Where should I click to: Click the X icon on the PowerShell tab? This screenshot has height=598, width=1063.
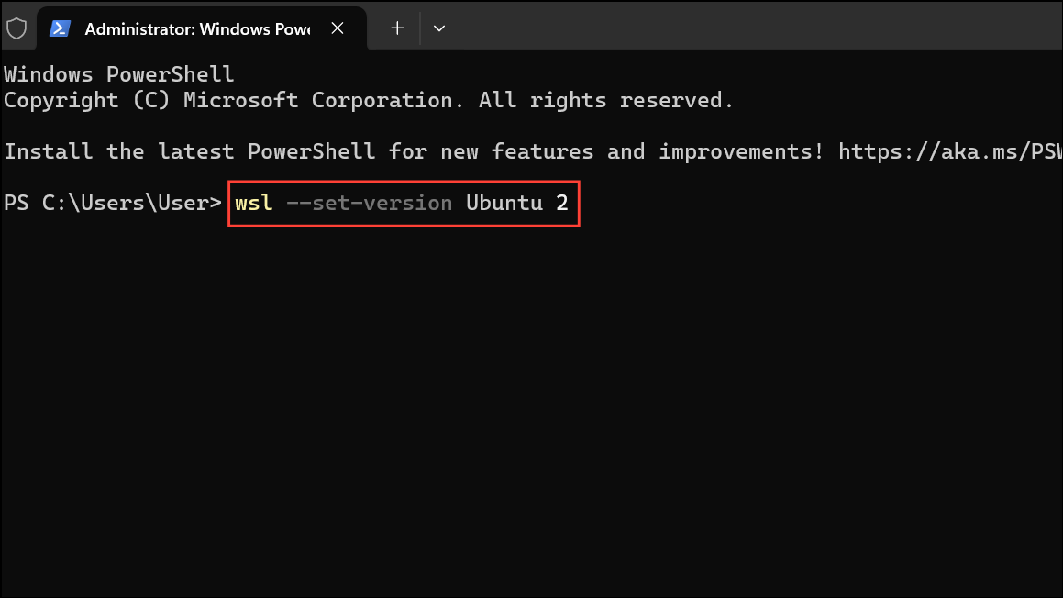coord(337,28)
